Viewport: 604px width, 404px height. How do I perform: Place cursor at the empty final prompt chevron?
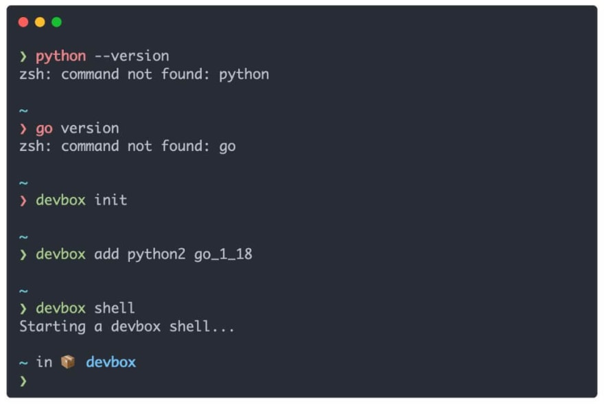pyautogui.click(x=23, y=381)
